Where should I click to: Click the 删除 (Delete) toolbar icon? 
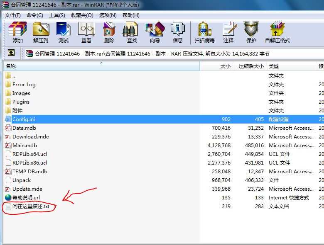(109, 29)
